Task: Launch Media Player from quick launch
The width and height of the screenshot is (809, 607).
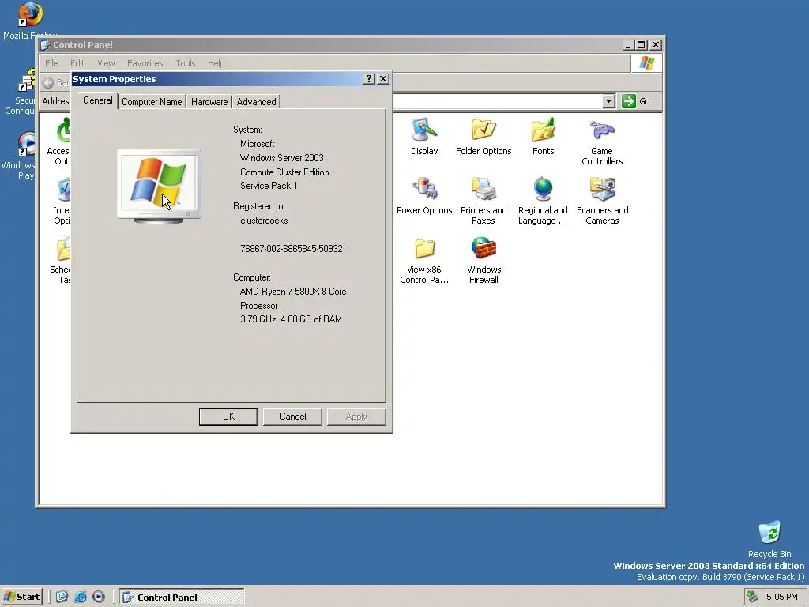Action: (99, 597)
